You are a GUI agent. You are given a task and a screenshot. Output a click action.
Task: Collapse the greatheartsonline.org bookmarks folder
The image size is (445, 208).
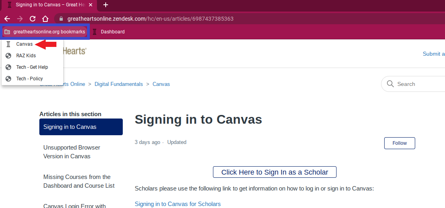coord(44,32)
